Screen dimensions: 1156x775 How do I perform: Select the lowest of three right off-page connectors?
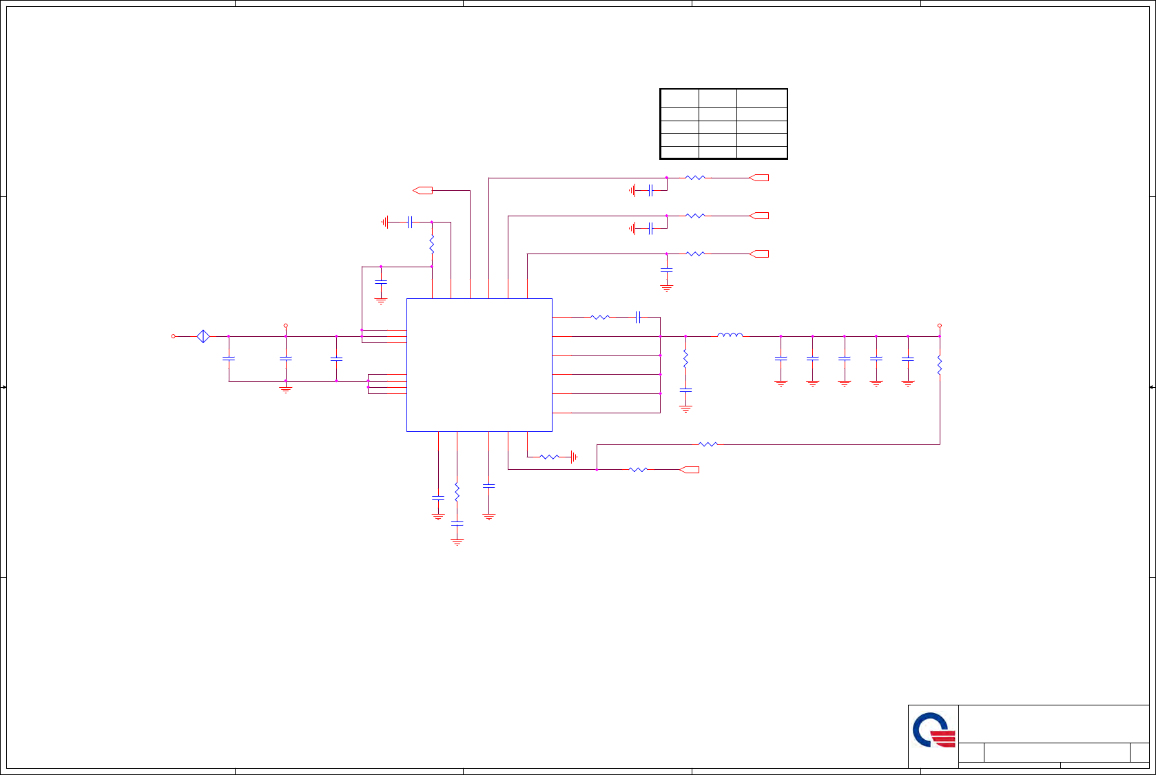pos(758,254)
